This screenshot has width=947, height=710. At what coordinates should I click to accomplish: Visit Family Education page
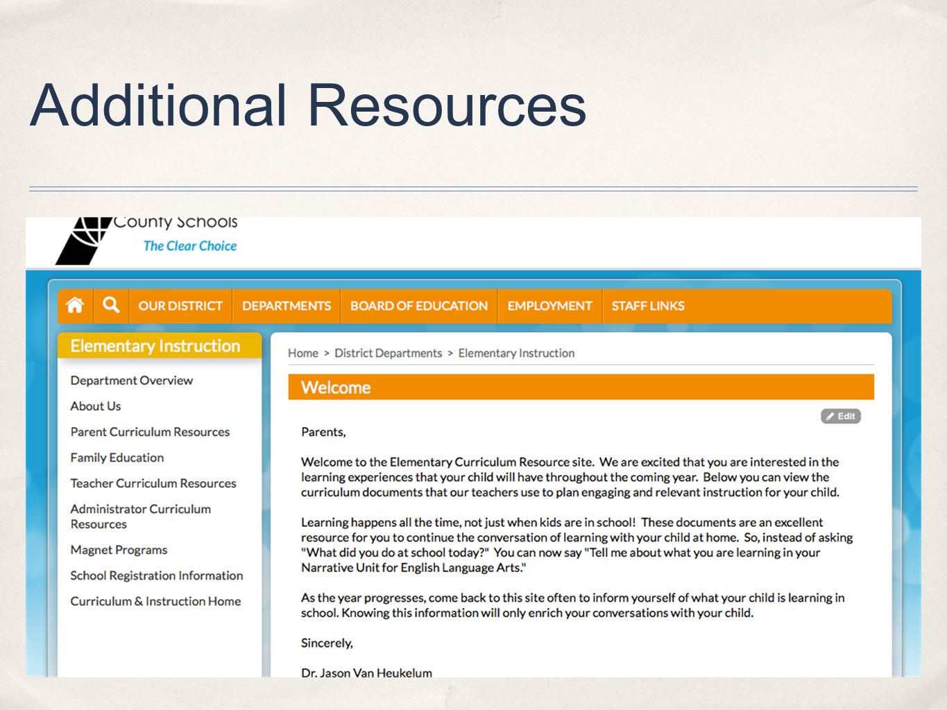pos(117,457)
